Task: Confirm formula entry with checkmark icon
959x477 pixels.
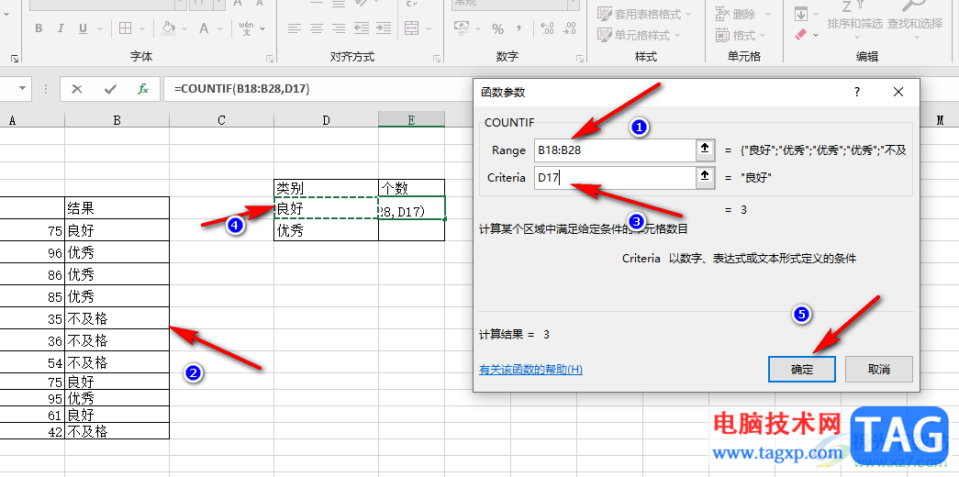Action: [110, 89]
